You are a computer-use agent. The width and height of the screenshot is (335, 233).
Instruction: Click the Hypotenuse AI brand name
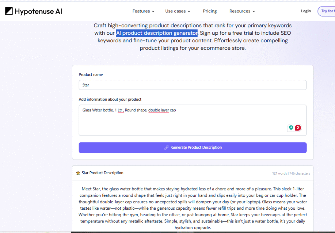click(x=38, y=11)
